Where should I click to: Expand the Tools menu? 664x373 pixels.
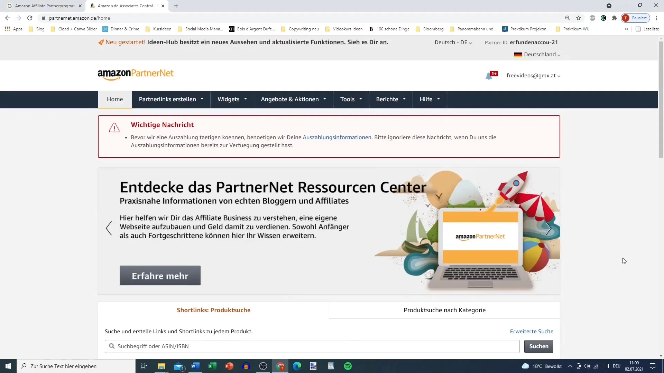tap(351, 99)
